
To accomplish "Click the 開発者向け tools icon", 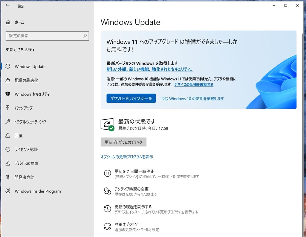I will click(x=8, y=177).
